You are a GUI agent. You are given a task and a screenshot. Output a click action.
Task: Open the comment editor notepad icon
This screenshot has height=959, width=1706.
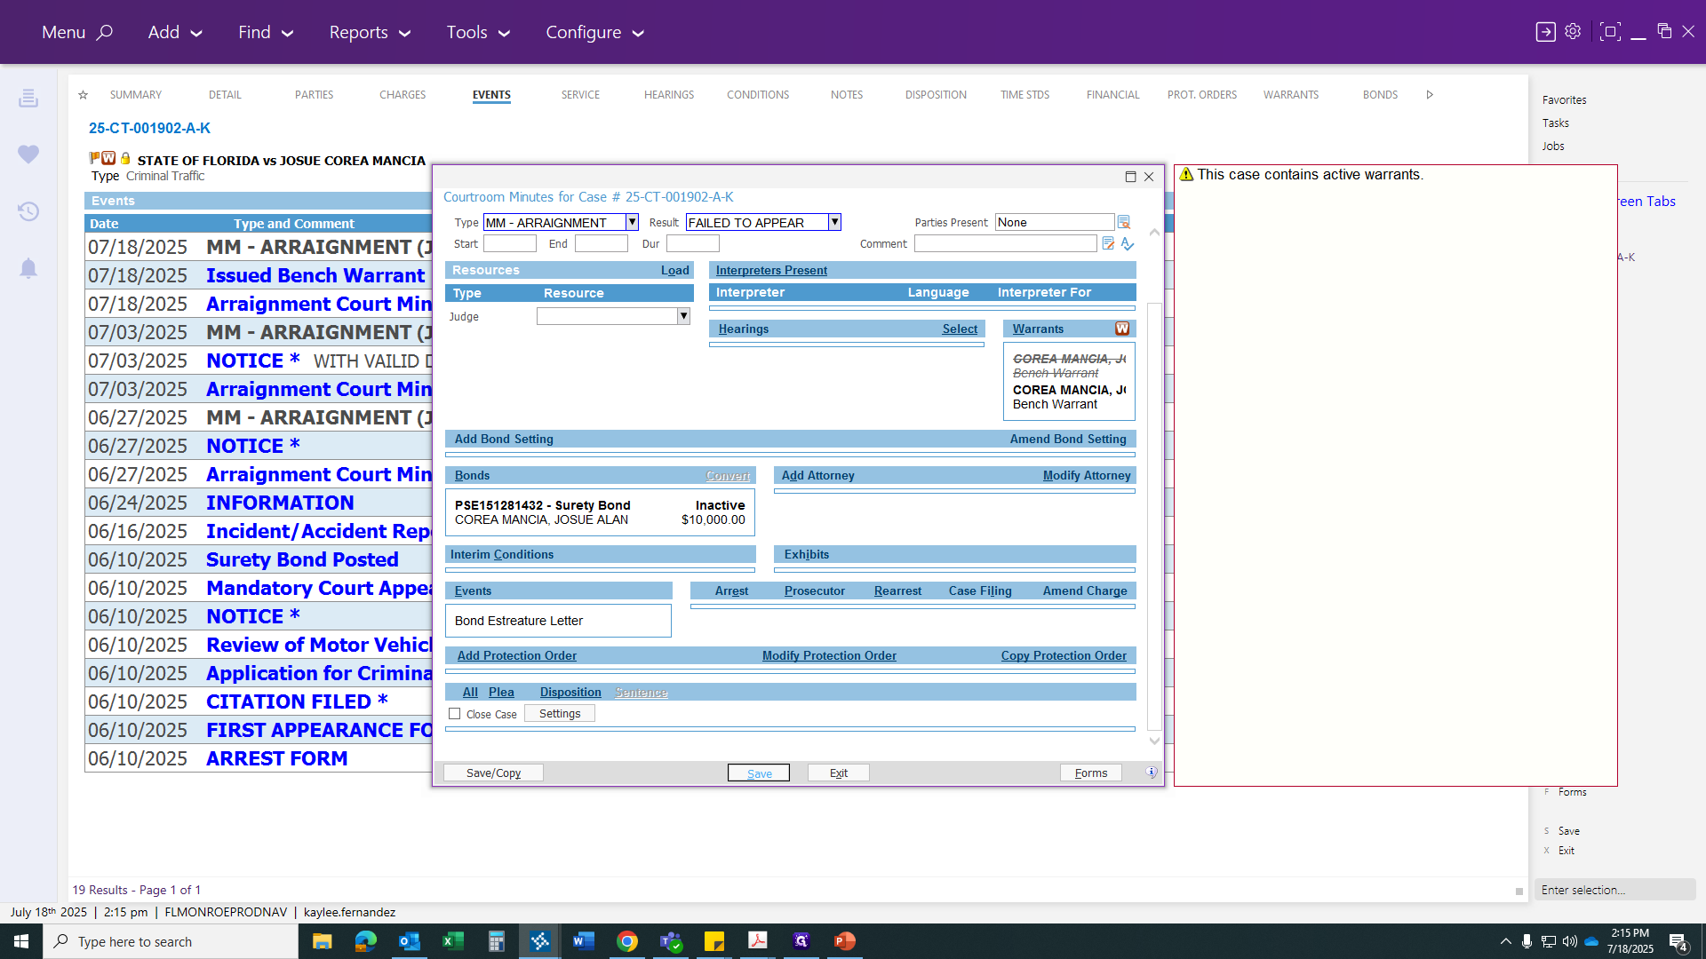pyautogui.click(x=1108, y=243)
